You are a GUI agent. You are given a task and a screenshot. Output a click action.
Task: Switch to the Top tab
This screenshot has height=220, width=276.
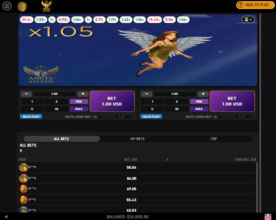coord(214,139)
